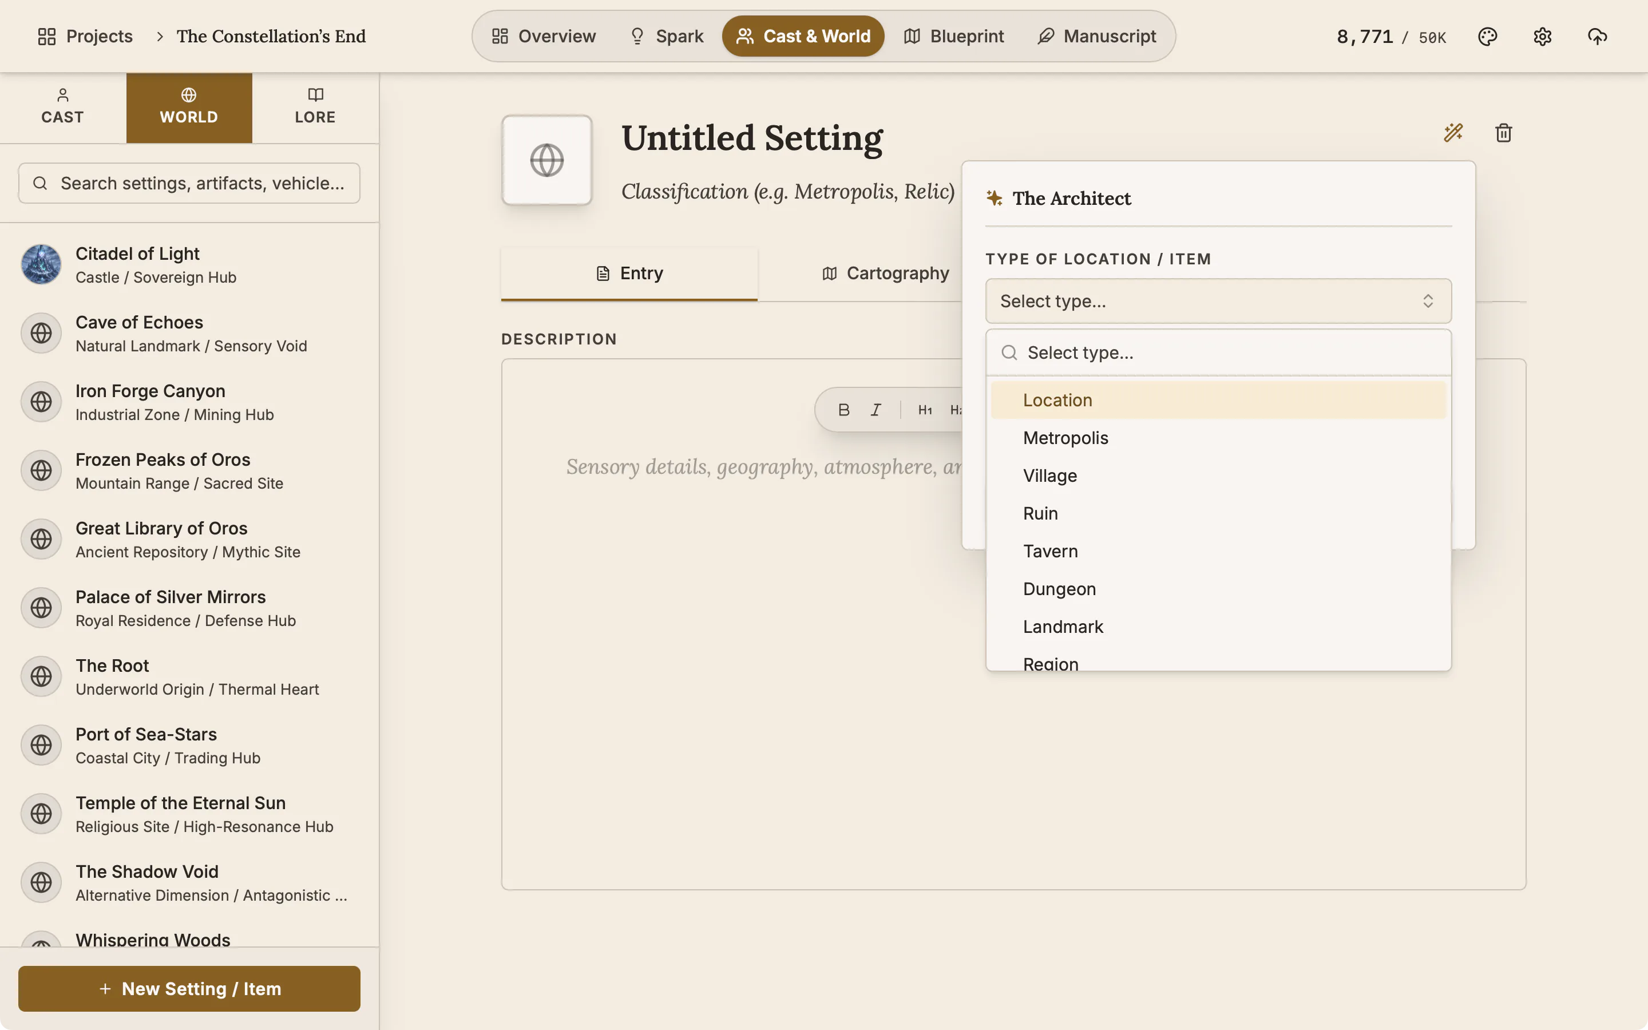This screenshot has width=1648, height=1030.
Task: Choose Landmark from the type list
Action: 1218,627
